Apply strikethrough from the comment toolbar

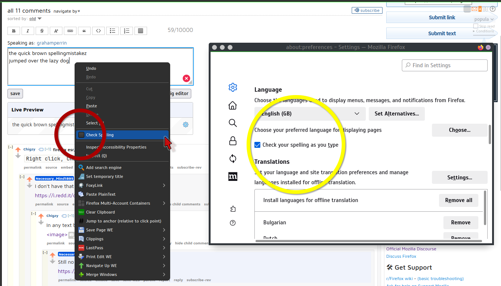[42, 31]
